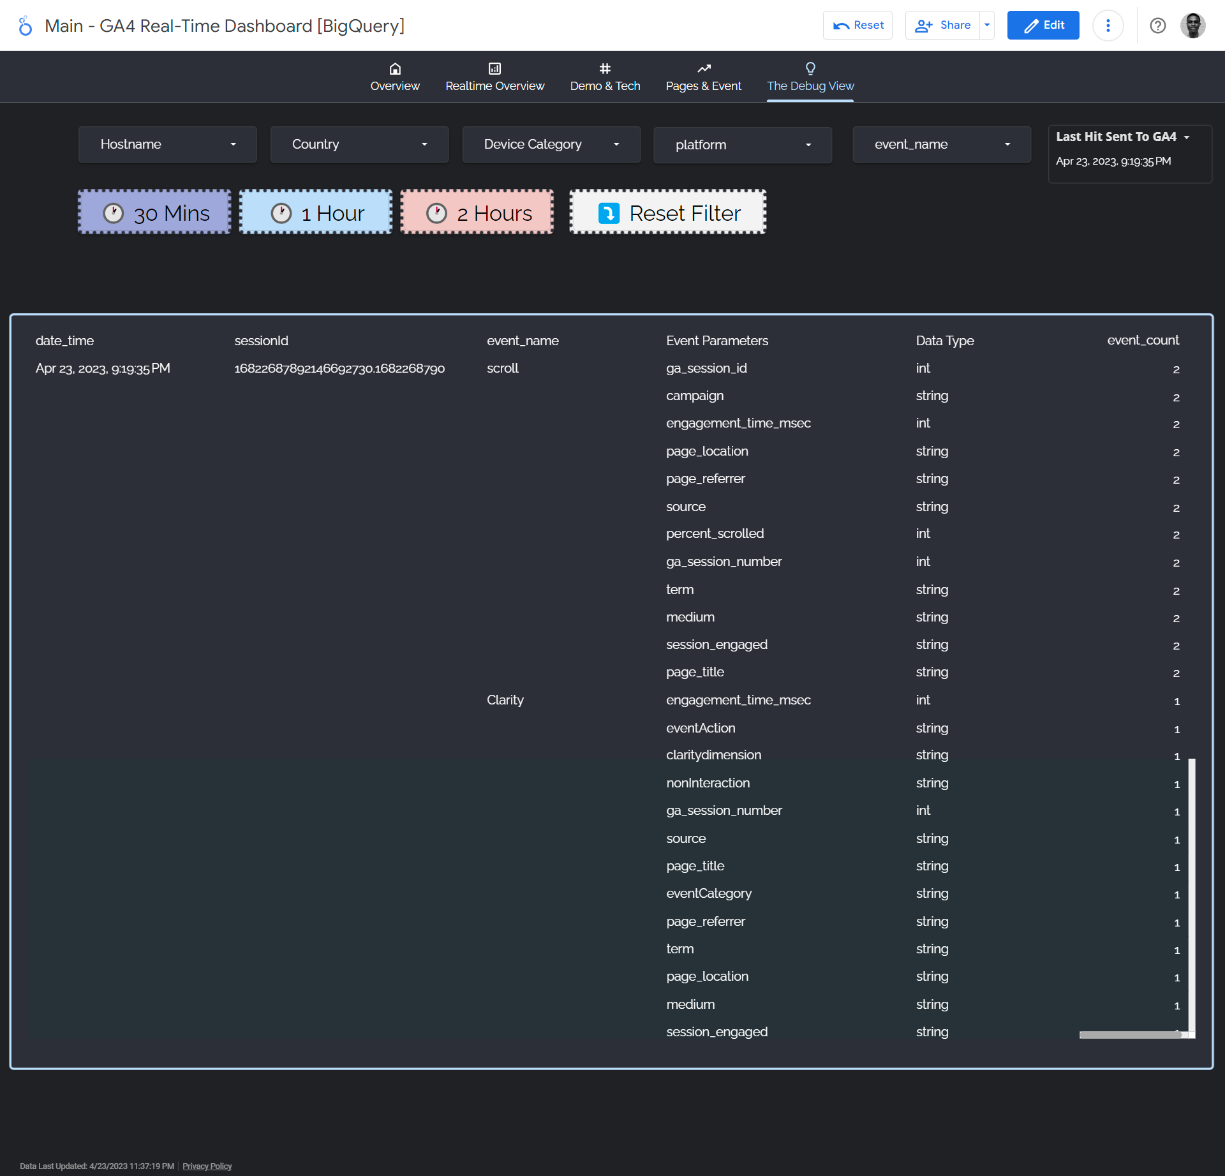Image resolution: width=1225 pixels, height=1176 pixels.
Task: Click the hash icon above Demo & Tech
Action: 605,68
